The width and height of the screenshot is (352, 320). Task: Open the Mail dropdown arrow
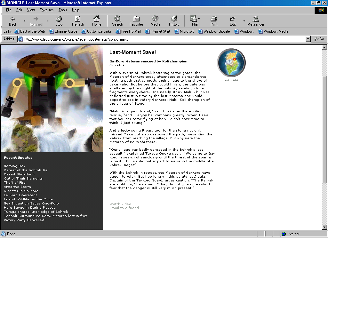199,19
